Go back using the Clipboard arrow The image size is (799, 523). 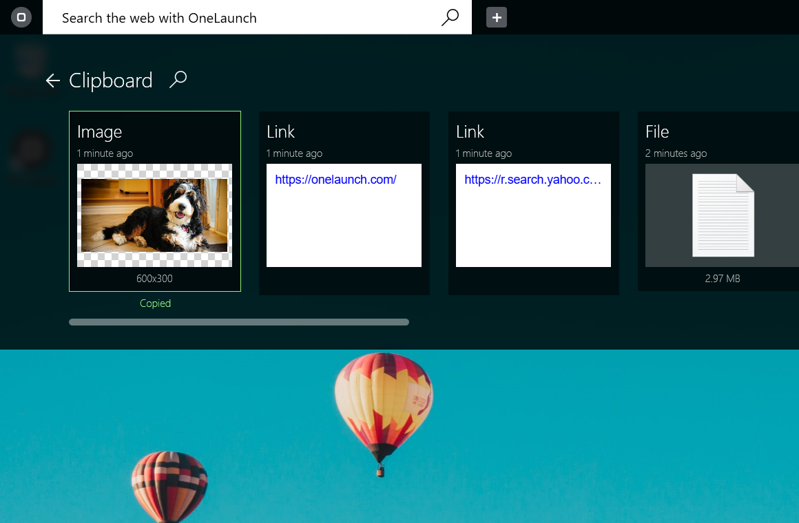coord(53,81)
